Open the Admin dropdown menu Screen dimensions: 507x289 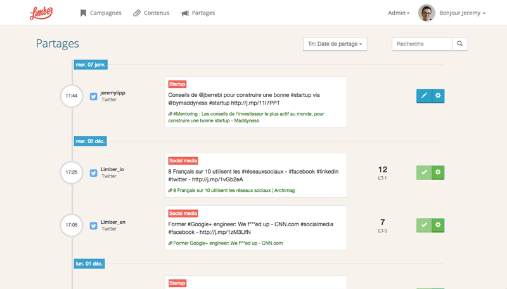tap(399, 13)
